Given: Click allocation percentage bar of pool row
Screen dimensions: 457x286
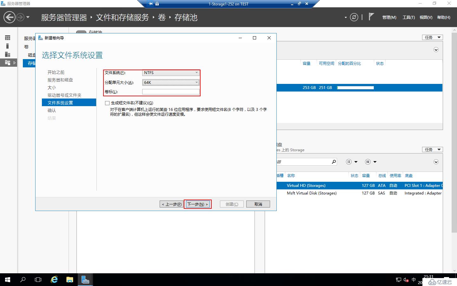Looking at the screenshot, I should pyautogui.click(x=355, y=88).
